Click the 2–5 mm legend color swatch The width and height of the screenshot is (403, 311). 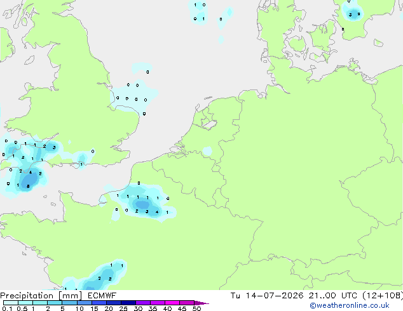tap(55, 303)
